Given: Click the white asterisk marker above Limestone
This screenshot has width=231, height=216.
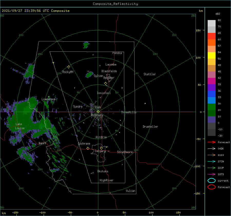Looking at the screenshot, I should tap(49, 97).
